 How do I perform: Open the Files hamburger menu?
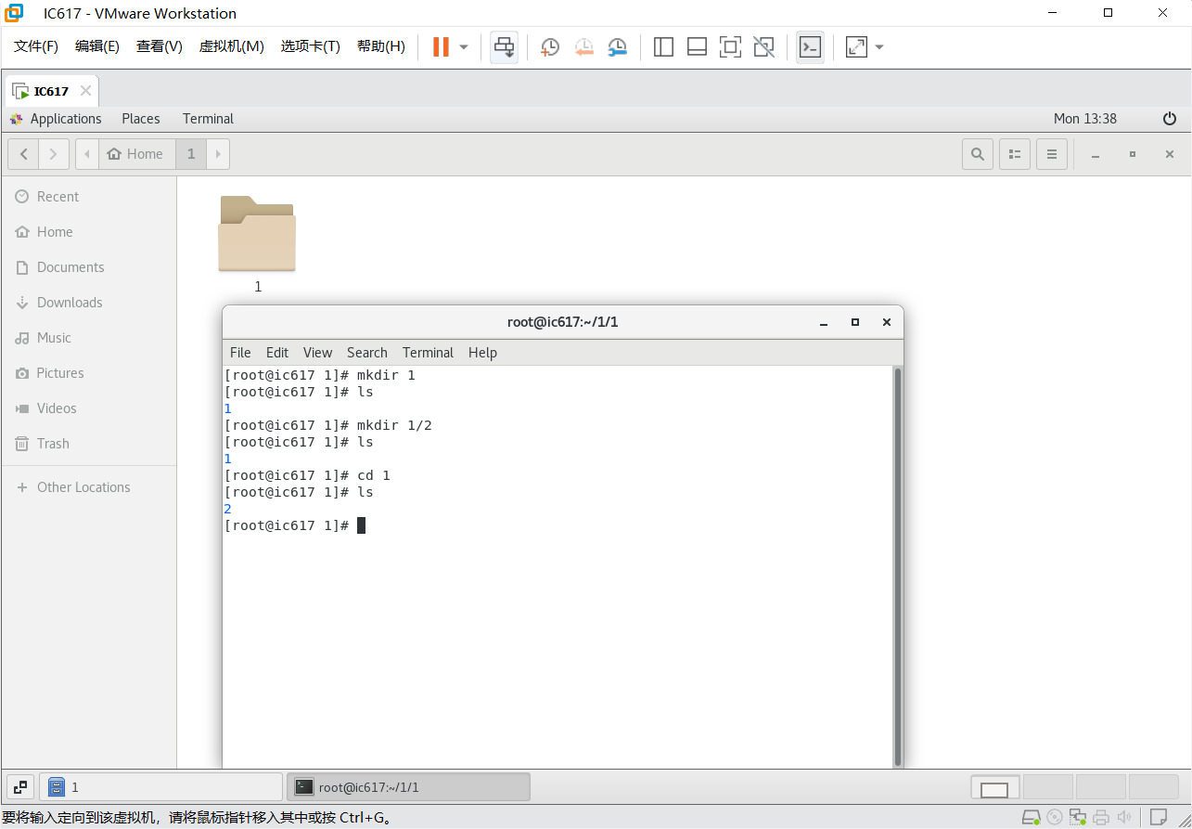[x=1052, y=154]
